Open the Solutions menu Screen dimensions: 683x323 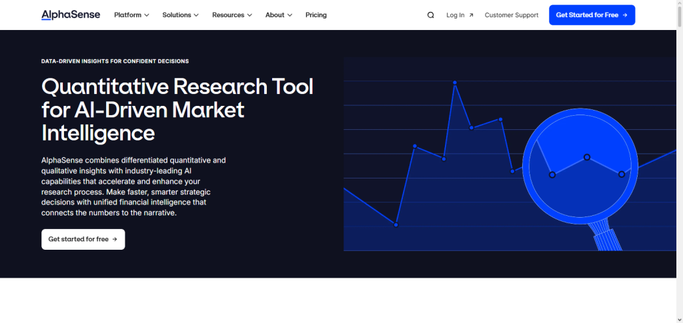point(180,15)
